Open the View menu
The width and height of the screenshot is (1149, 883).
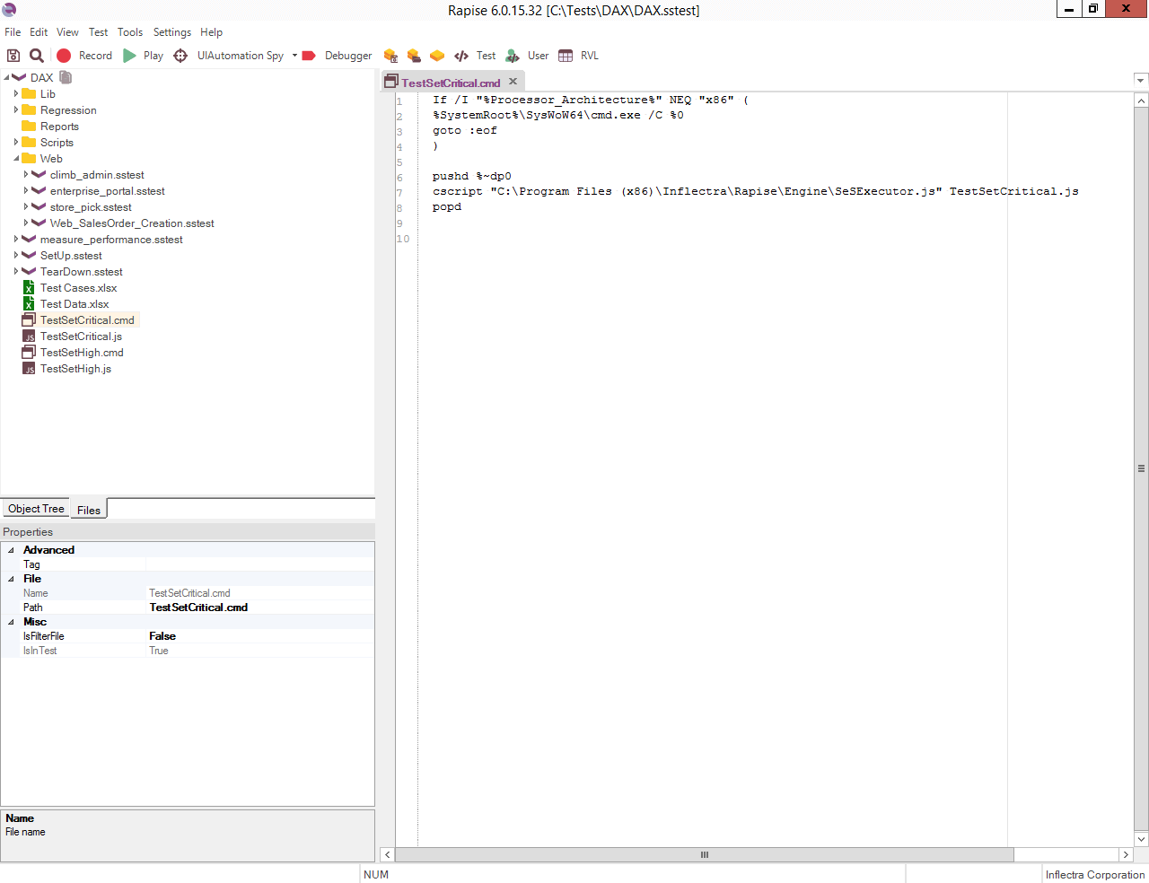tap(67, 32)
